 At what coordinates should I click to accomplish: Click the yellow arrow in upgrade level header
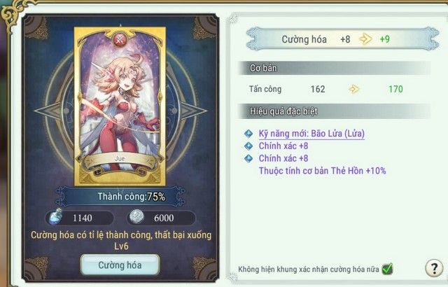(x=365, y=39)
